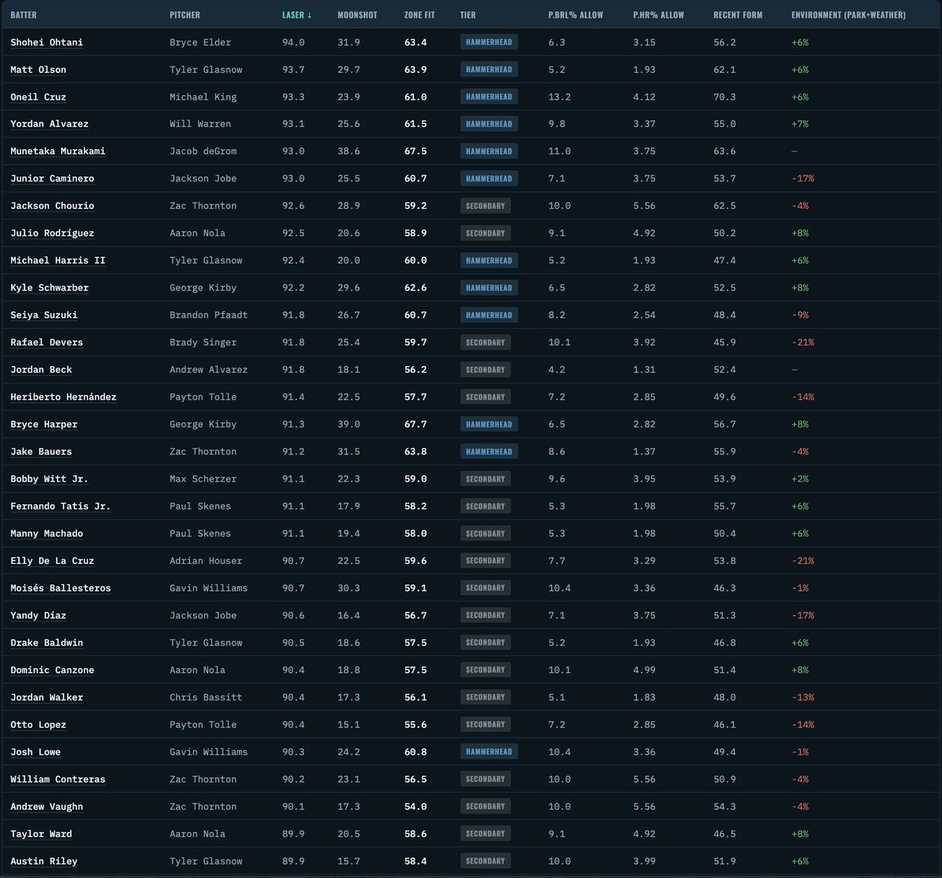Open Shohei Ohtani's batter link
942x878 pixels.
[46, 42]
